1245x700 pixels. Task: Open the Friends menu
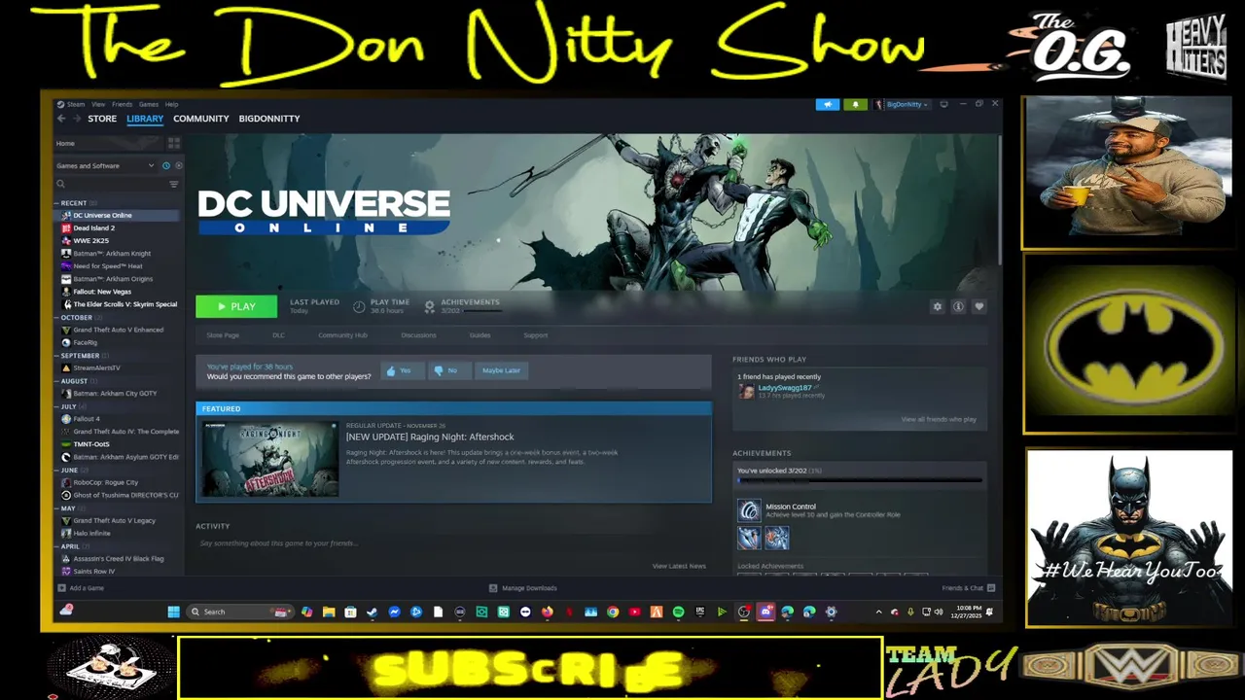point(122,104)
